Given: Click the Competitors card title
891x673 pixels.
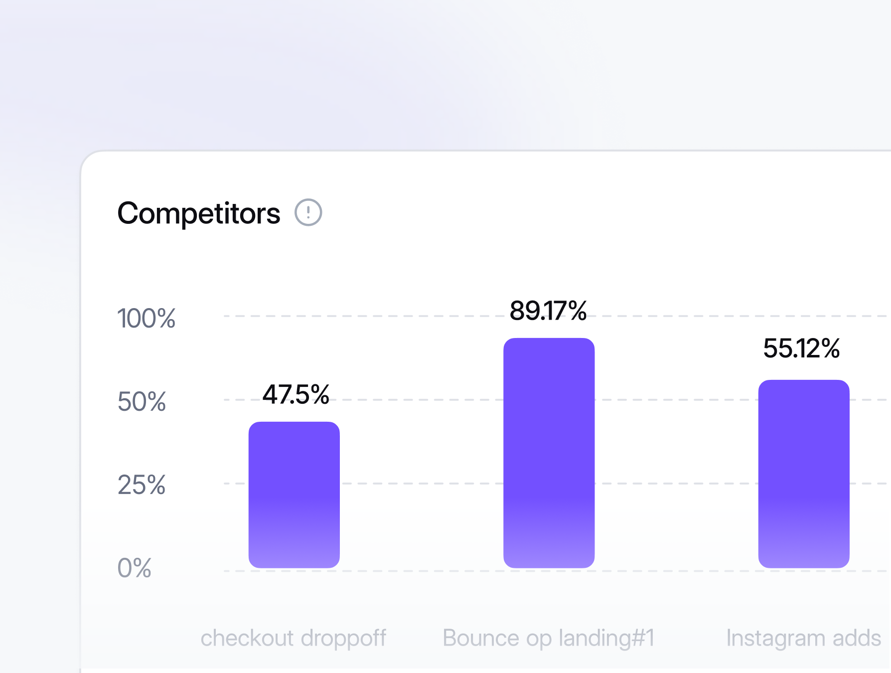Looking at the screenshot, I should click(x=198, y=213).
